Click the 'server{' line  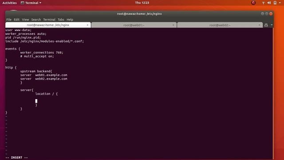click(27, 90)
